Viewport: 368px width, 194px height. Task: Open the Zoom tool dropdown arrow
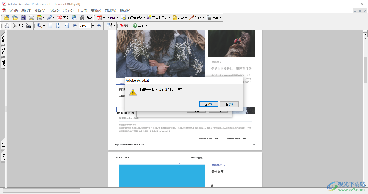coord(44,26)
